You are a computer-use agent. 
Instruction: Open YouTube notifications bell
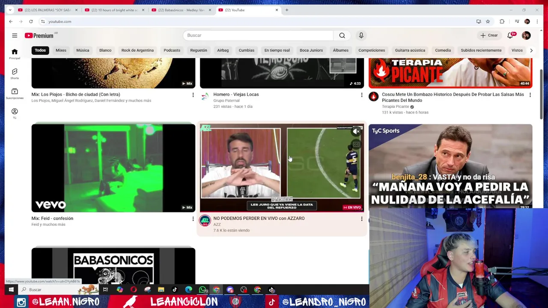click(x=510, y=36)
